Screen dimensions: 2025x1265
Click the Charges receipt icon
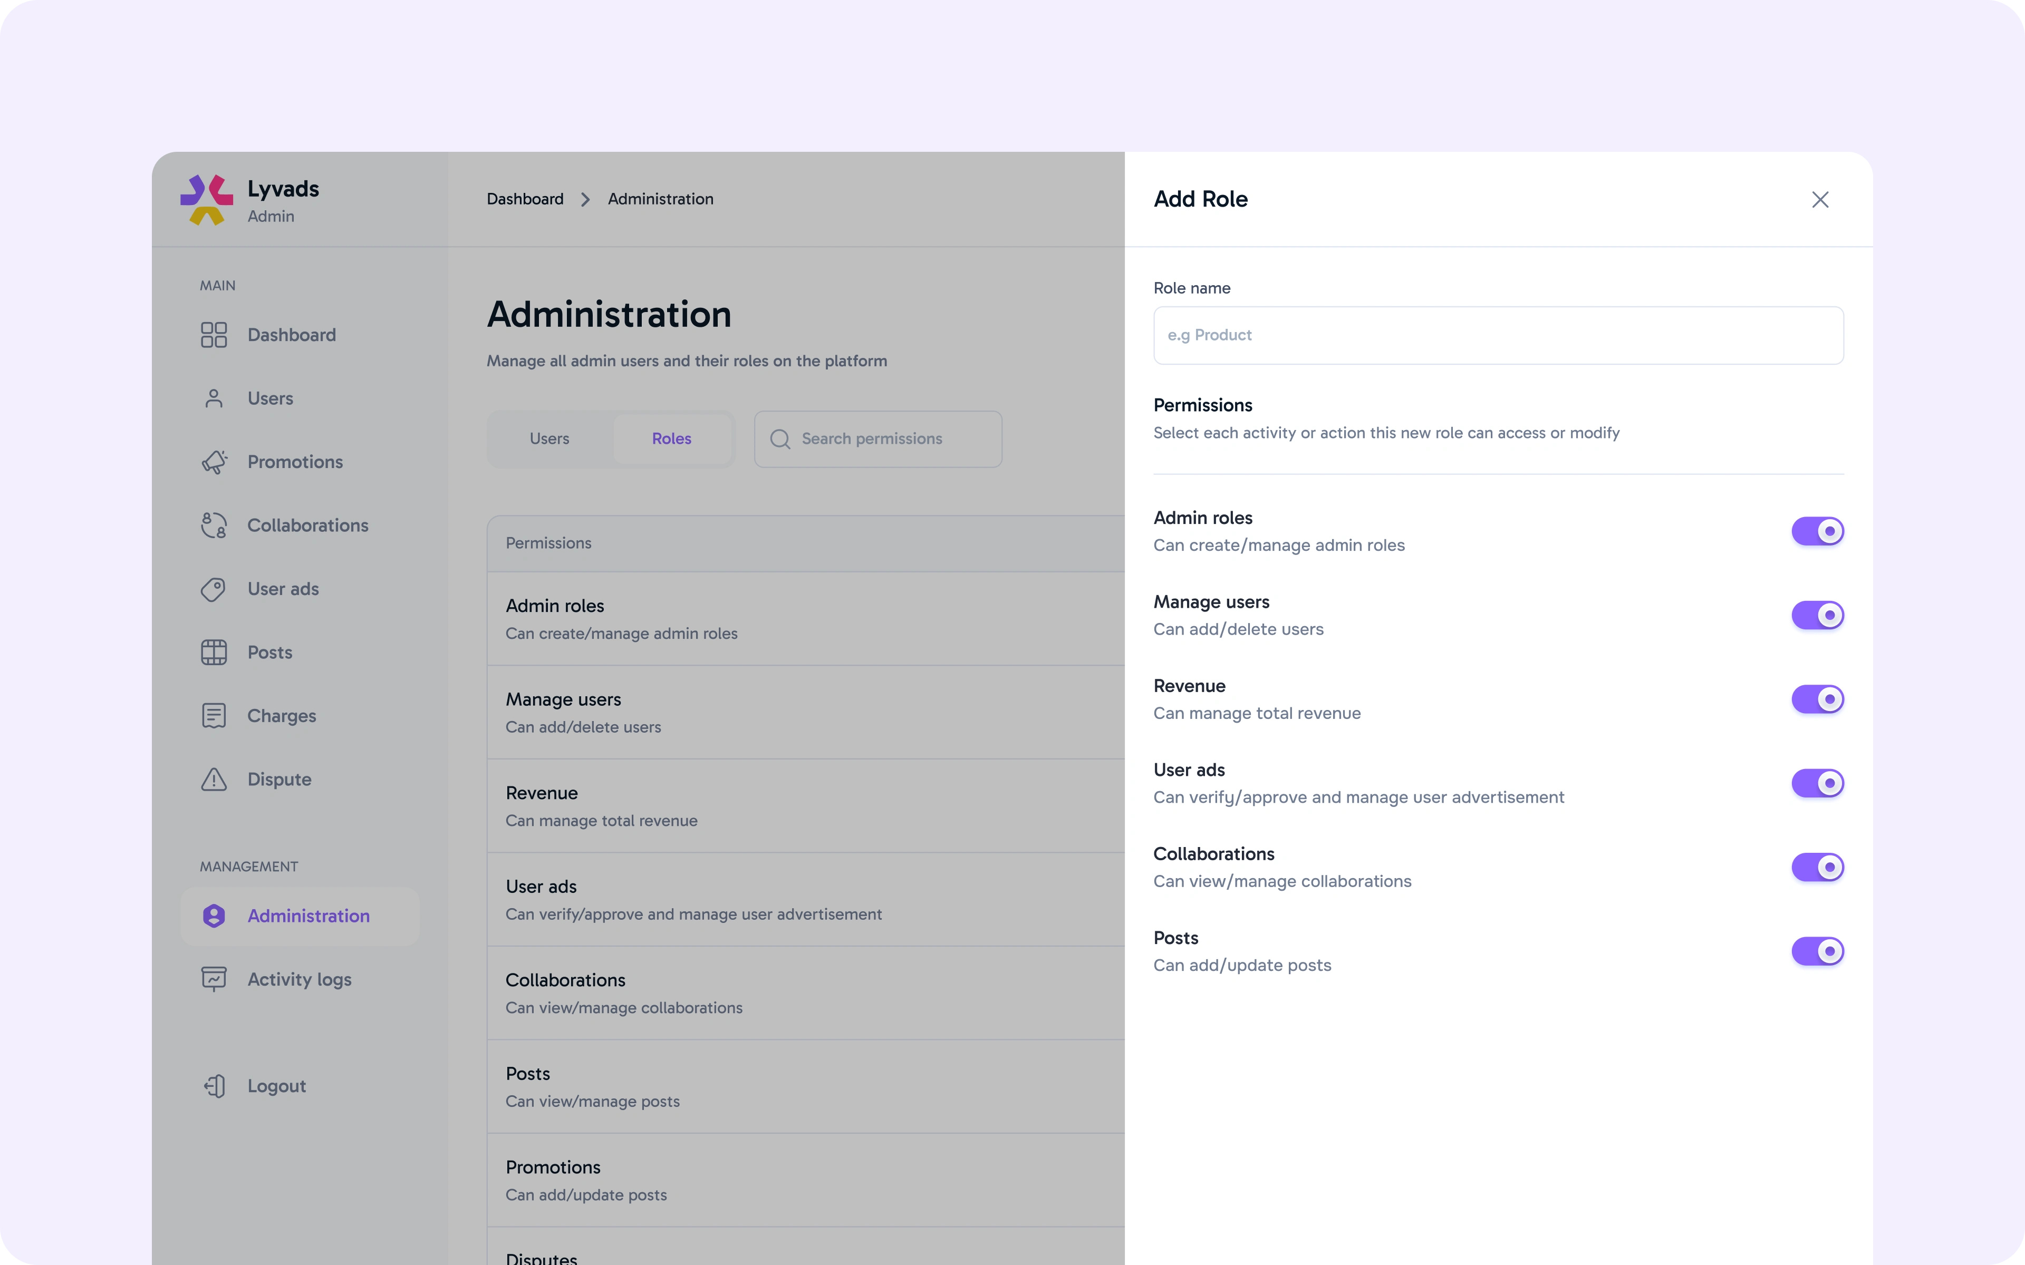214,716
